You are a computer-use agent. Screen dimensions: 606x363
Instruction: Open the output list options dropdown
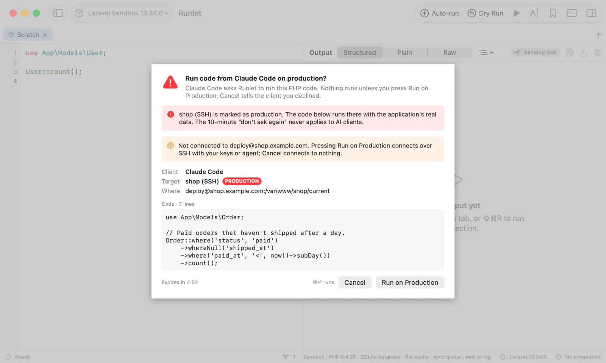486,53
